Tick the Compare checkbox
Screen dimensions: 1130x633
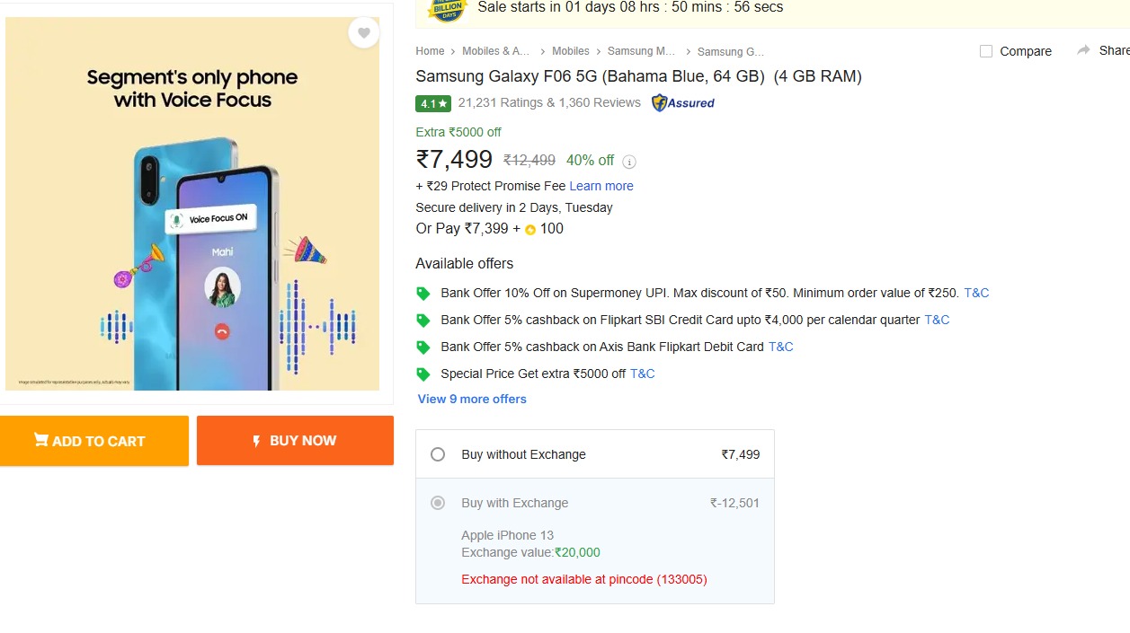[x=986, y=51]
